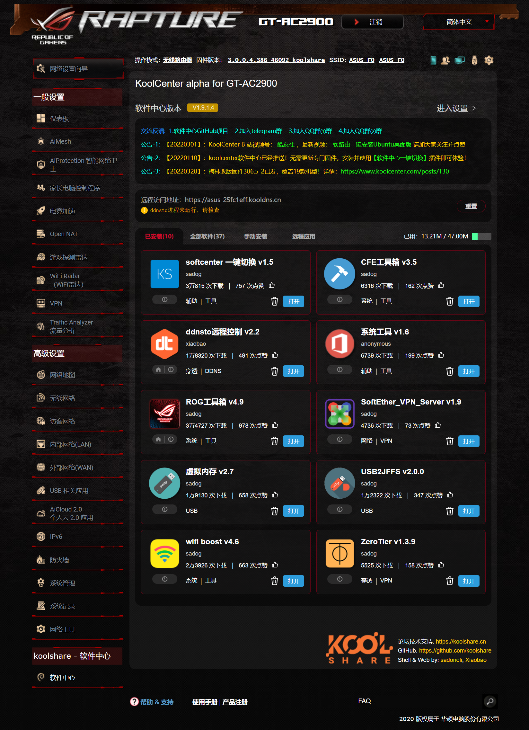Viewport: 529px width, 730px height.
Task: Toggle the info pill under USB2JFFS
Action: 339,509
